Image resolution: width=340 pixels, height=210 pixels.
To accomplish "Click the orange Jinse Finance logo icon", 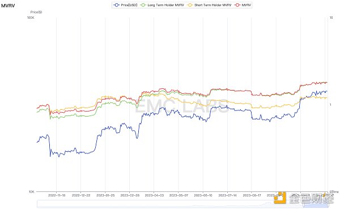I will 280,198.
